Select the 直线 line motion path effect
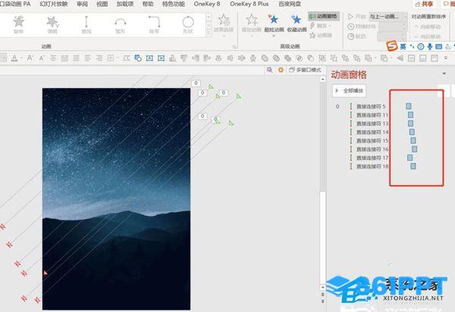This screenshot has height=312, width=455. [86, 24]
